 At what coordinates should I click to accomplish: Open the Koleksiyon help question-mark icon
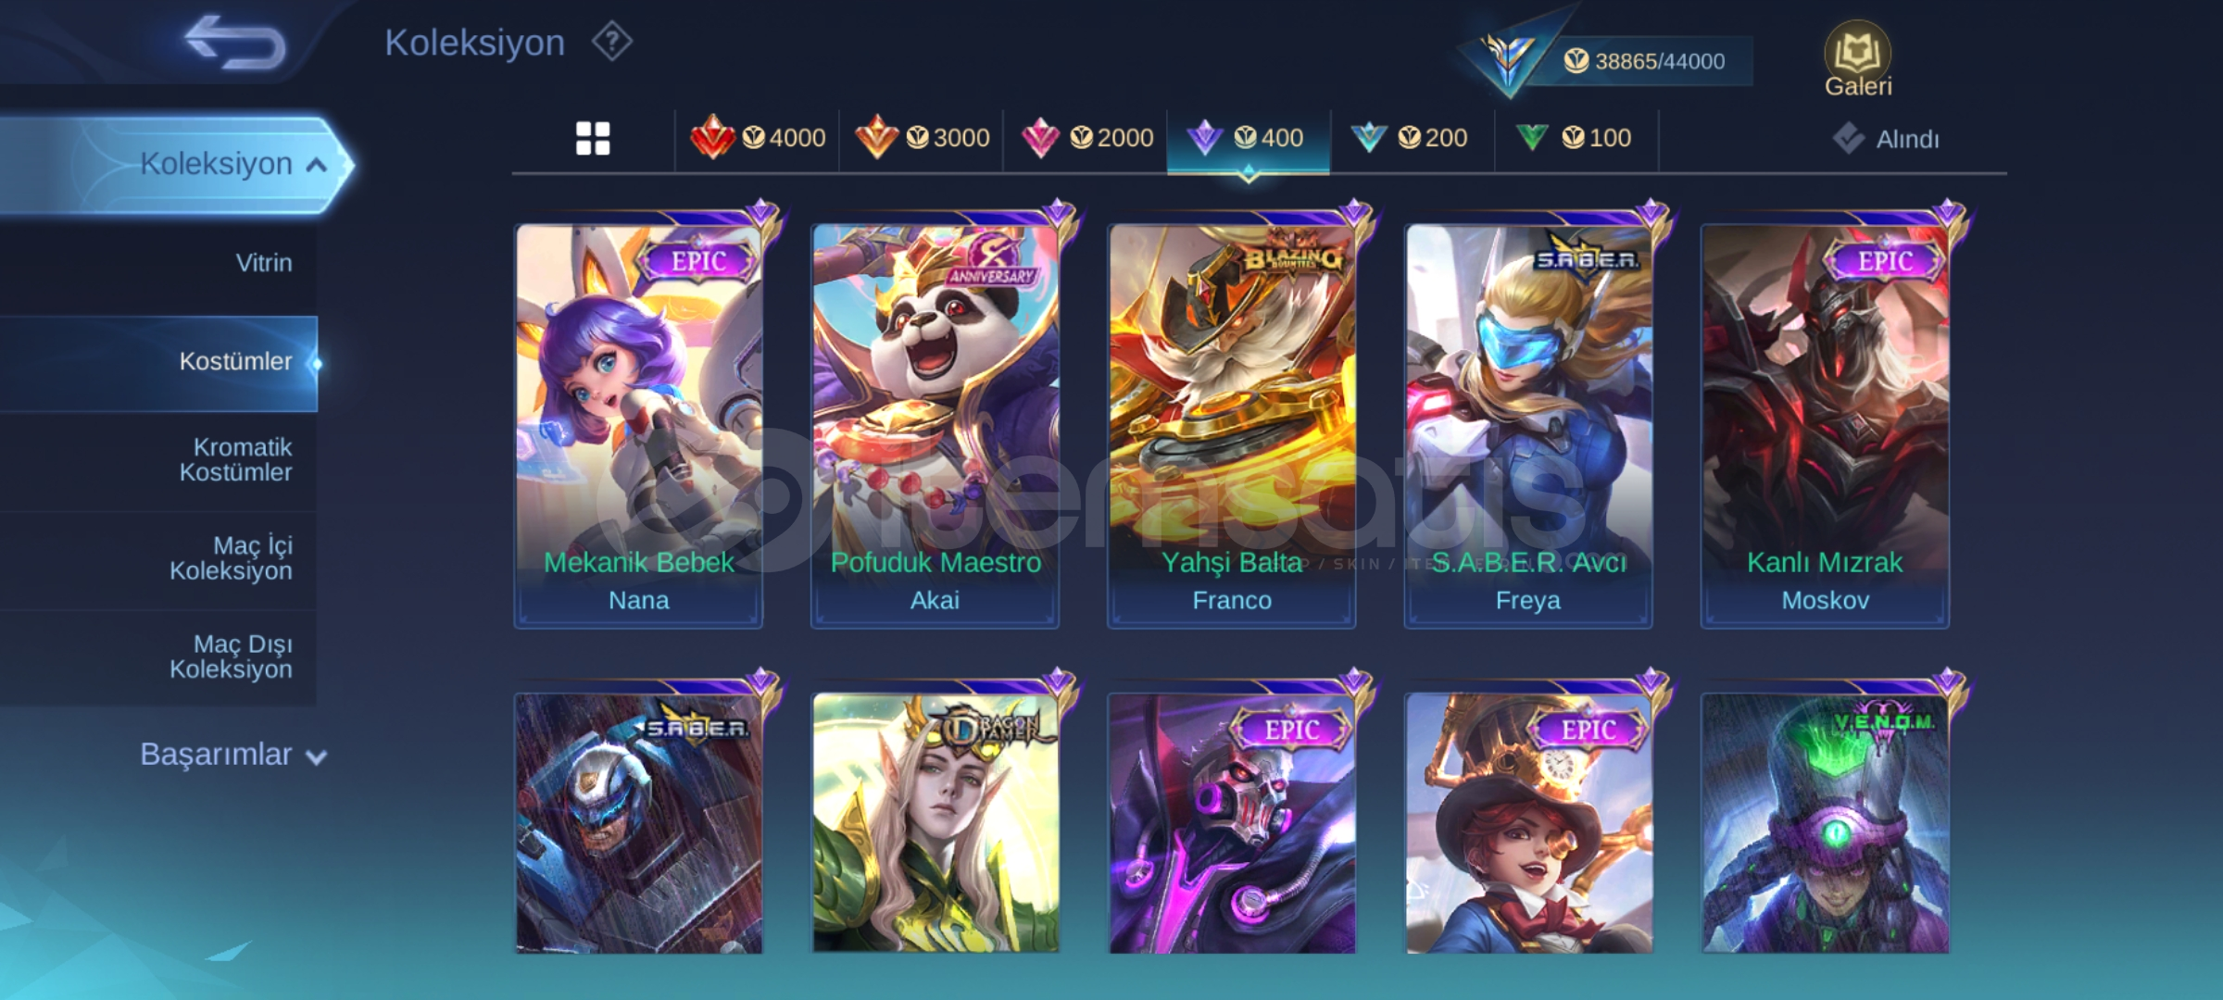pyautogui.click(x=612, y=43)
